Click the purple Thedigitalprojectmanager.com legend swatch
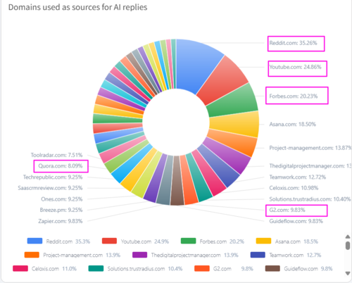The height and width of the screenshot is (283, 352). [140, 255]
